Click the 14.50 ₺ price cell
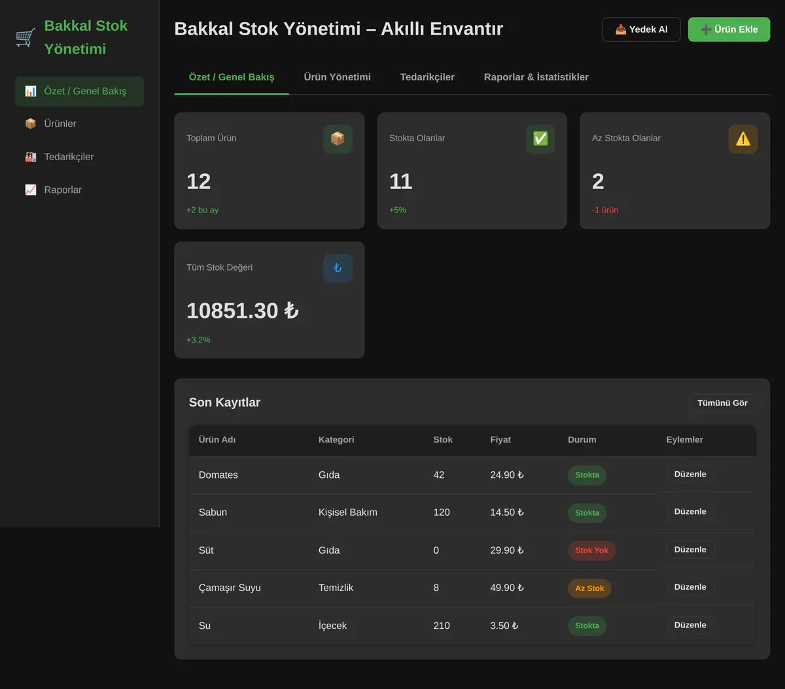Screen dimensions: 785x689 pyautogui.click(x=507, y=512)
